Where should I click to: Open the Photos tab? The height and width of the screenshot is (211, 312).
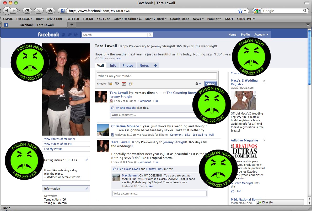[x=128, y=66]
